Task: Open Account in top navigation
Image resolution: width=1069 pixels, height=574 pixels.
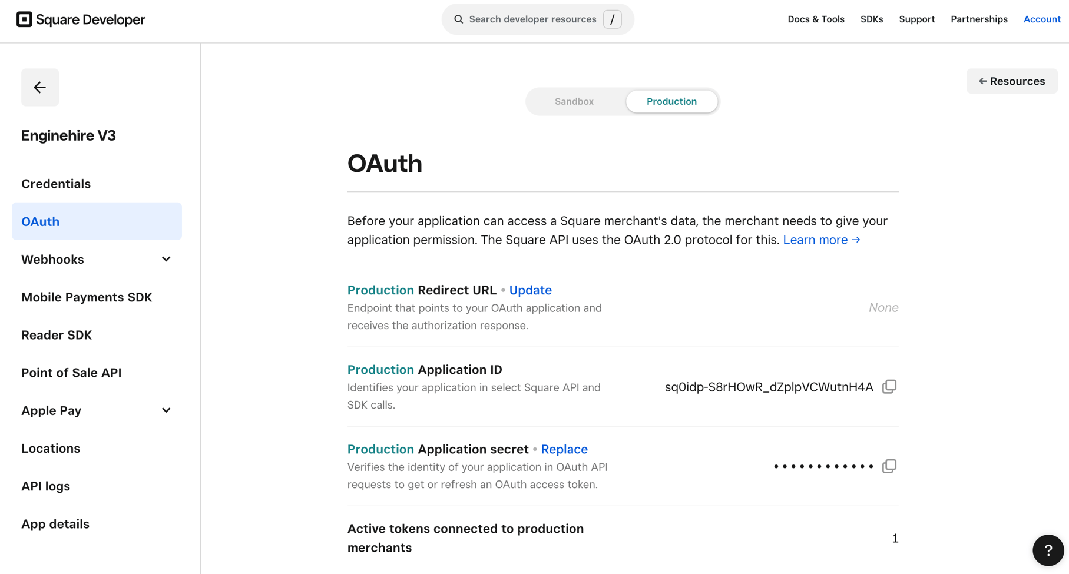Action: 1041,19
